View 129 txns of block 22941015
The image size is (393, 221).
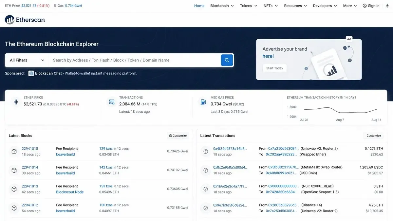pos(106,149)
